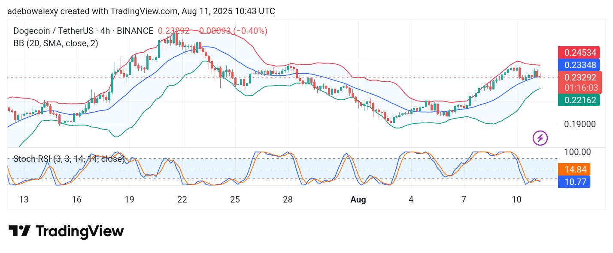Viewport: 613px width, 253px height.
Task: Click the 7 date label on time axis
Action: coord(464,199)
